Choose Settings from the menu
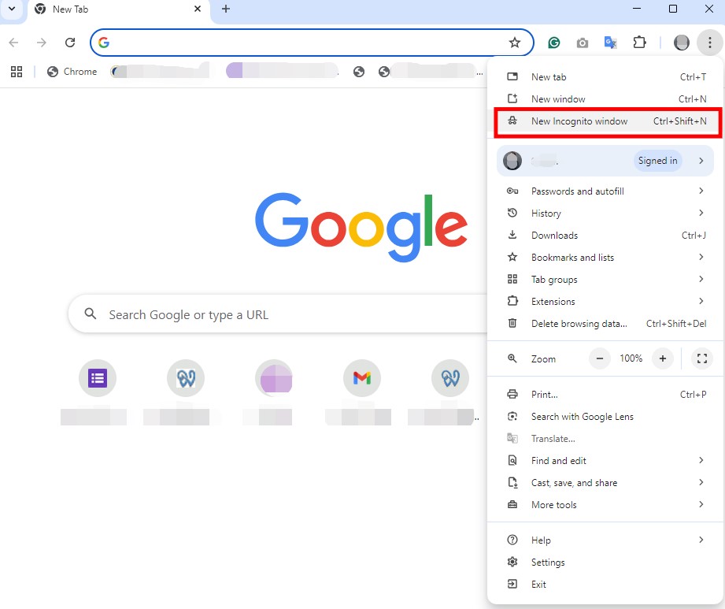 pos(548,563)
